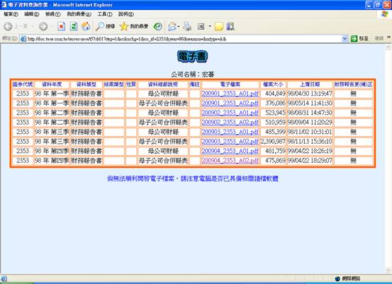Click the upload date 98/09/04 11:20:29
Image resolution: width=392 pixels, height=284 pixels.
310,122
